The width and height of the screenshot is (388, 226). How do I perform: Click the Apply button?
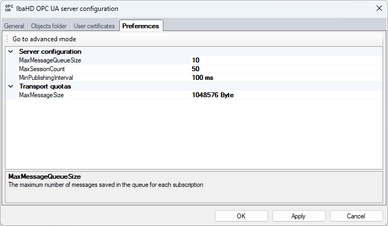pos(298,216)
